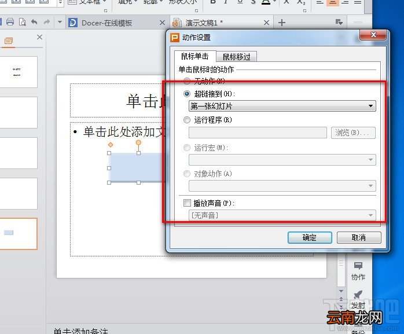Screen dimensions: 404x334
Task: Click the slide title placeholder text
Action: (x=146, y=101)
